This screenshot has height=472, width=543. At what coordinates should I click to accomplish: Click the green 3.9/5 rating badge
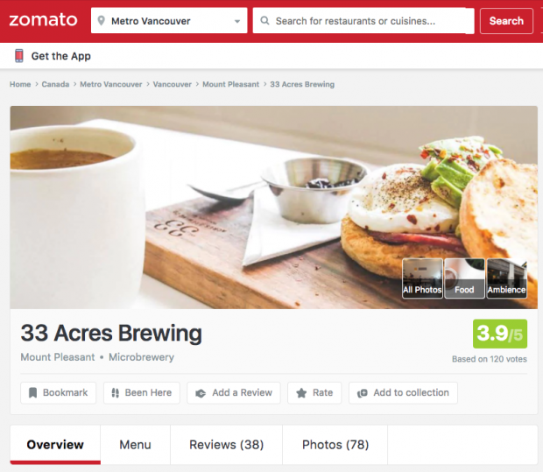click(500, 334)
